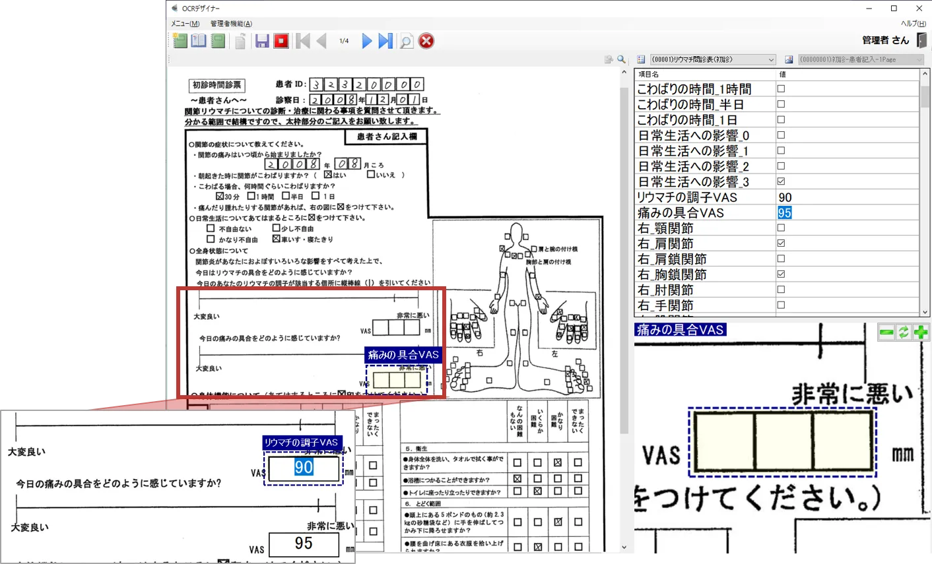Image resolution: width=932 pixels, height=564 pixels.
Task: Zoom out with the green minus button
Action: coord(886,332)
